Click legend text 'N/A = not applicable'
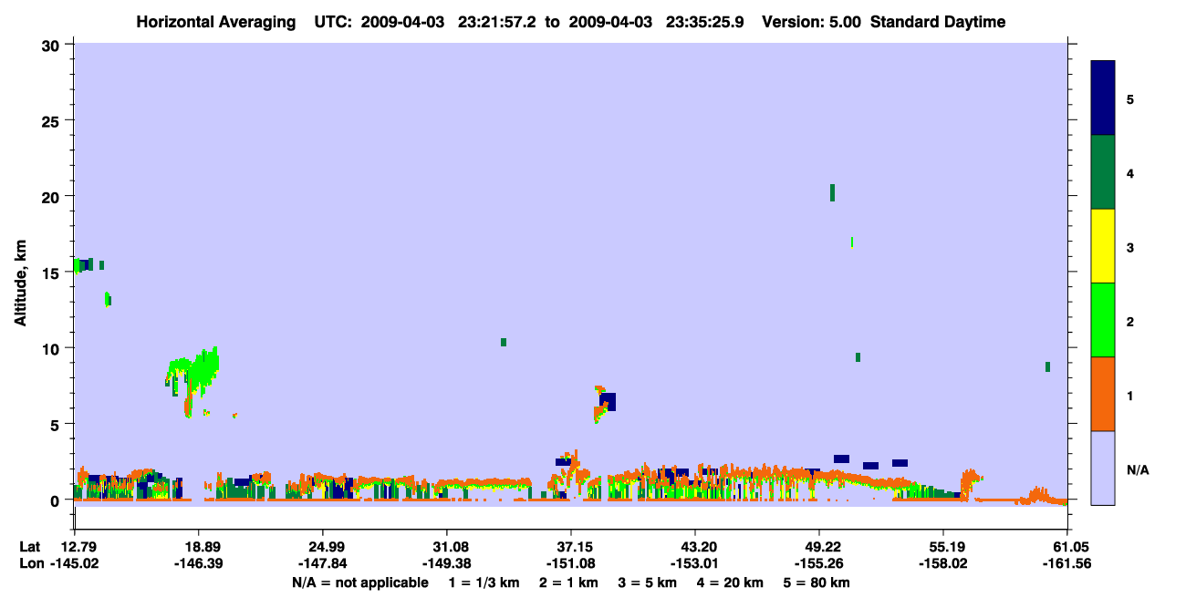1186x608 pixels. tap(360, 582)
